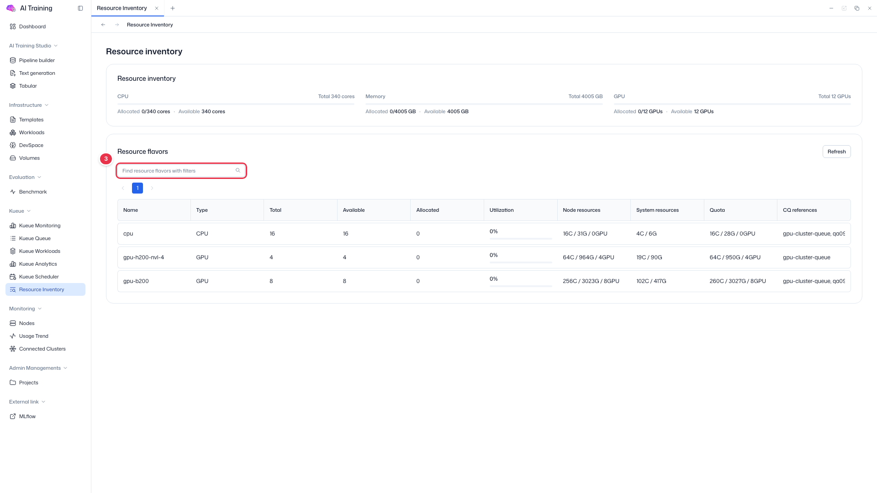Viewport: 877px width, 493px height.
Task: Collapse the sidebar panel toggle
Action: pos(80,8)
